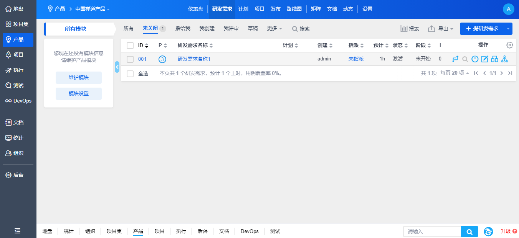Expand the 更多 filter dropdown
Screen dimensions: 519x238
(274, 29)
